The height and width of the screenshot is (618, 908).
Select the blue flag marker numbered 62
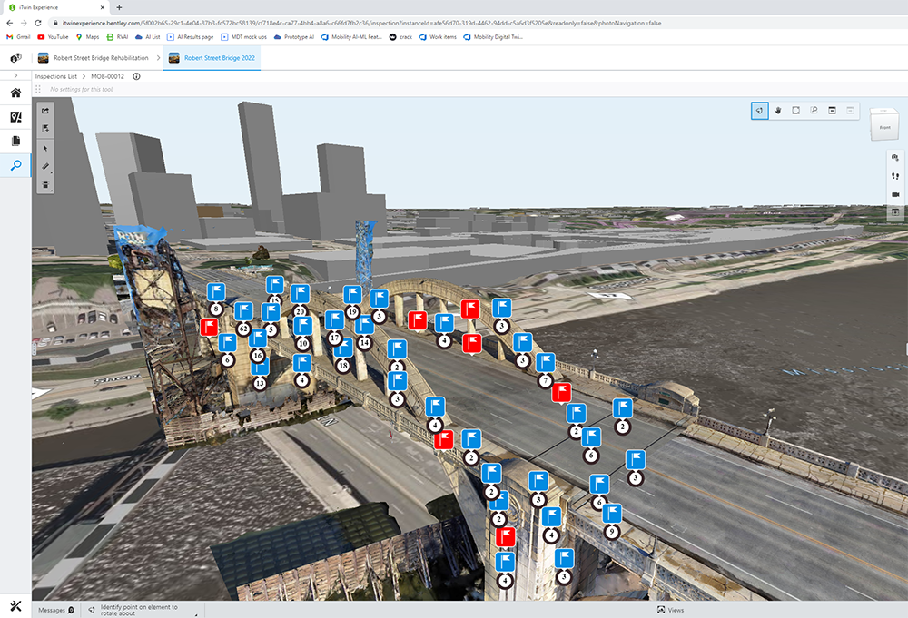point(242,310)
